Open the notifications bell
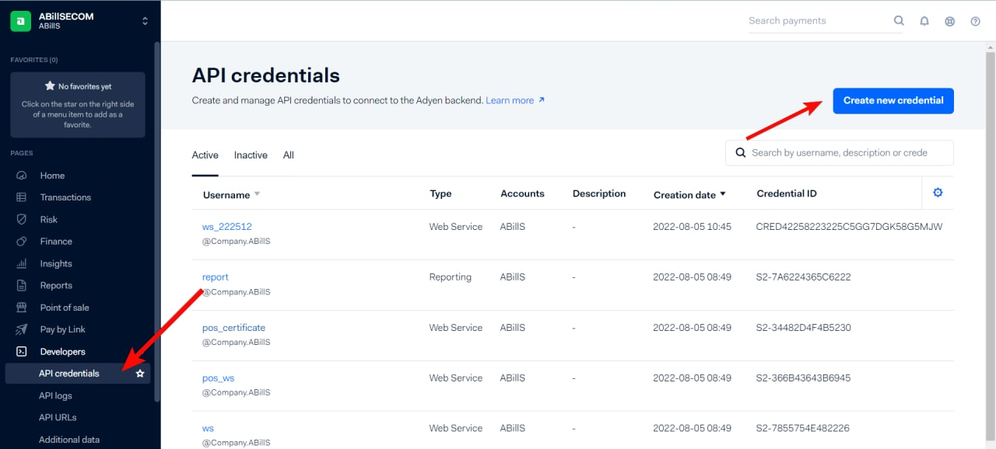Viewport: 996px width, 449px height. coord(924,21)
